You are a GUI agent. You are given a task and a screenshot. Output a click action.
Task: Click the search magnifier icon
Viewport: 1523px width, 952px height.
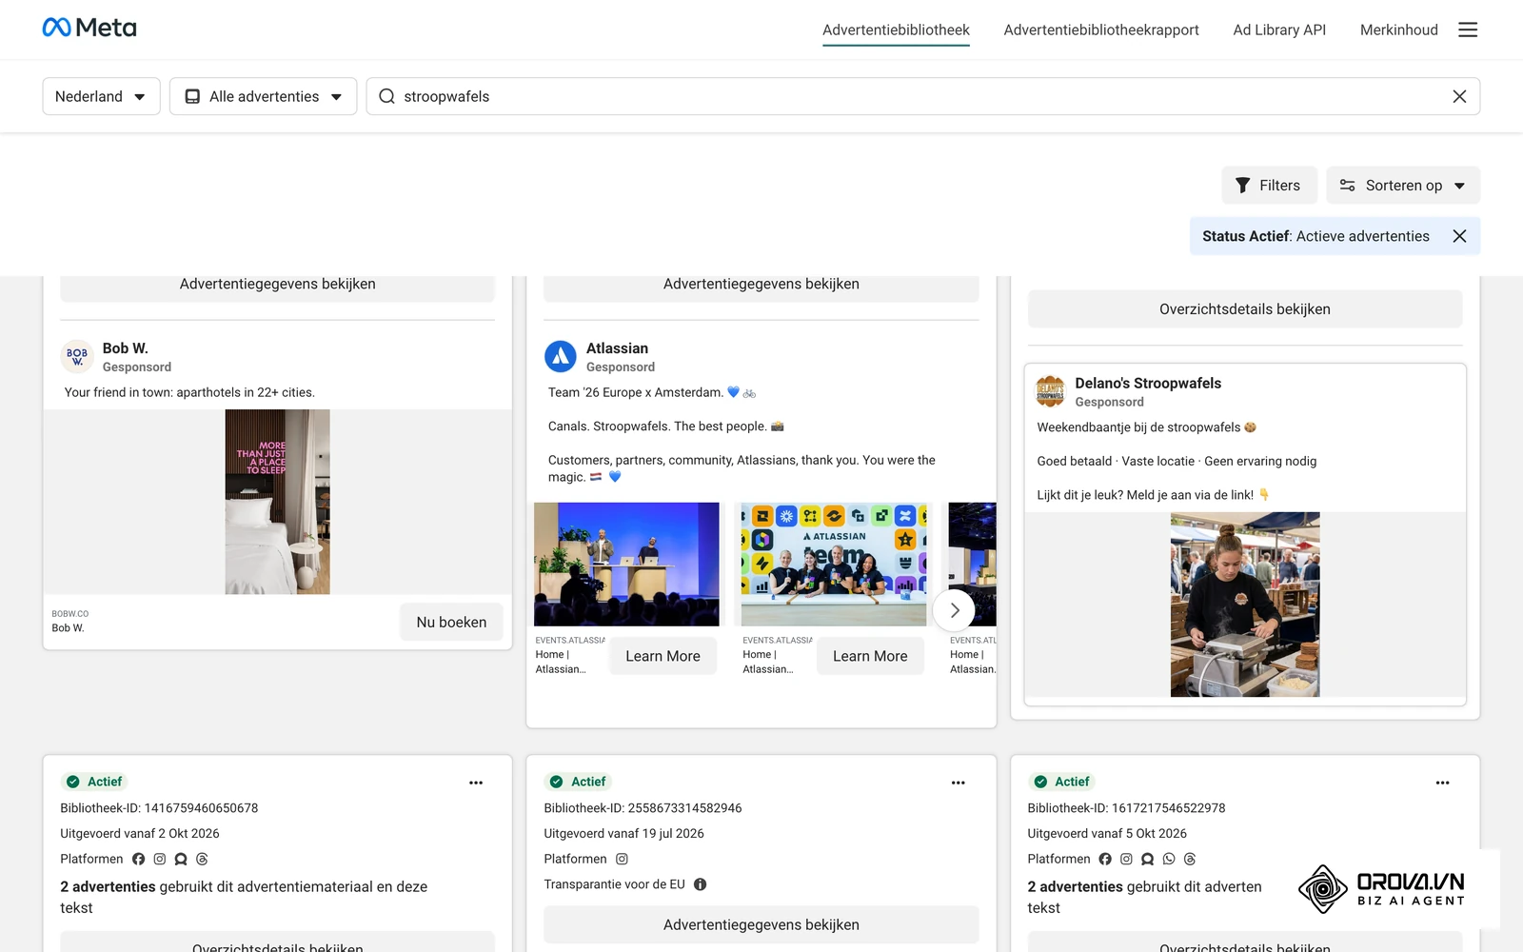386,96
